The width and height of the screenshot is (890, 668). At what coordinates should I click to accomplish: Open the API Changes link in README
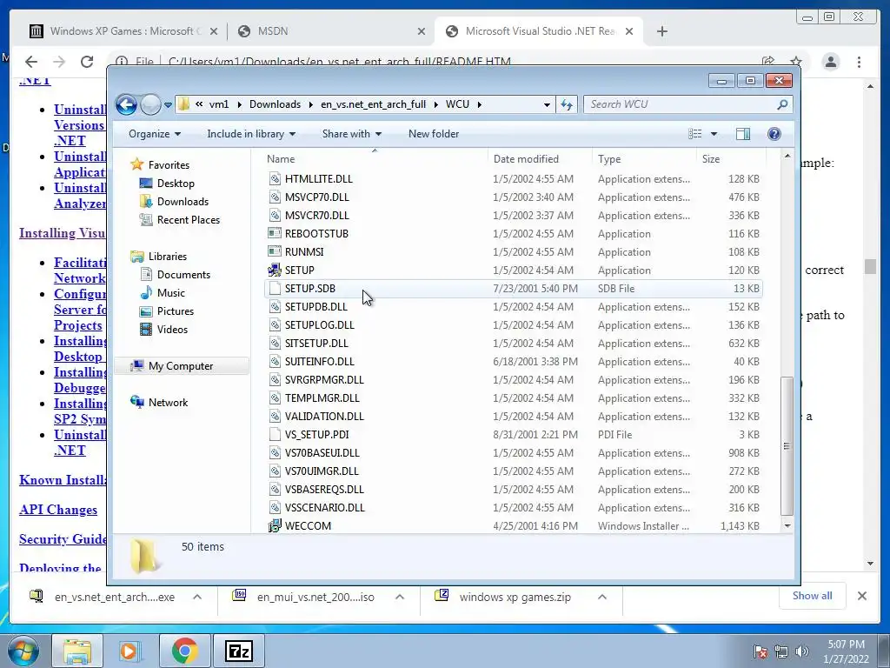pyautogui.click(x=58, y=510)
